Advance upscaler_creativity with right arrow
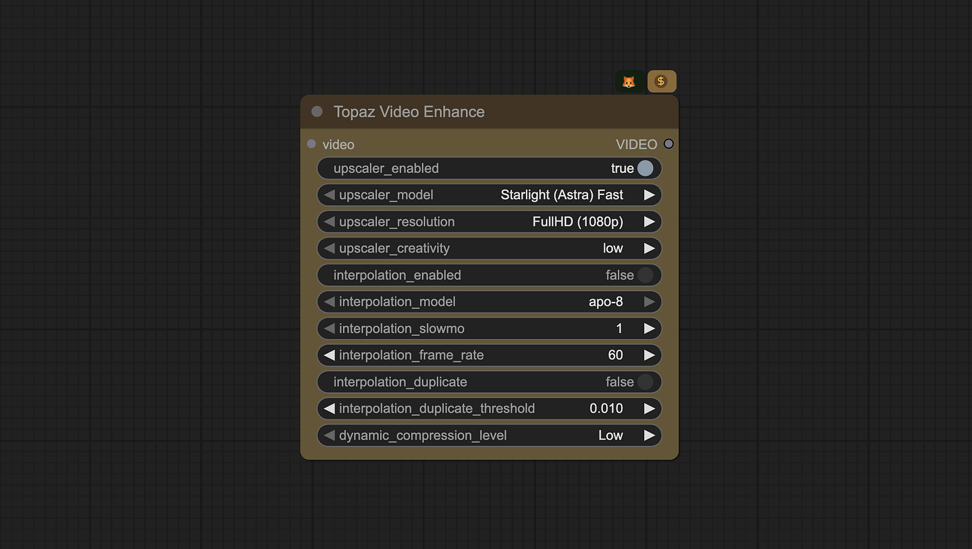This screenshot has height=549, width=972. click(x=649, y=248)
